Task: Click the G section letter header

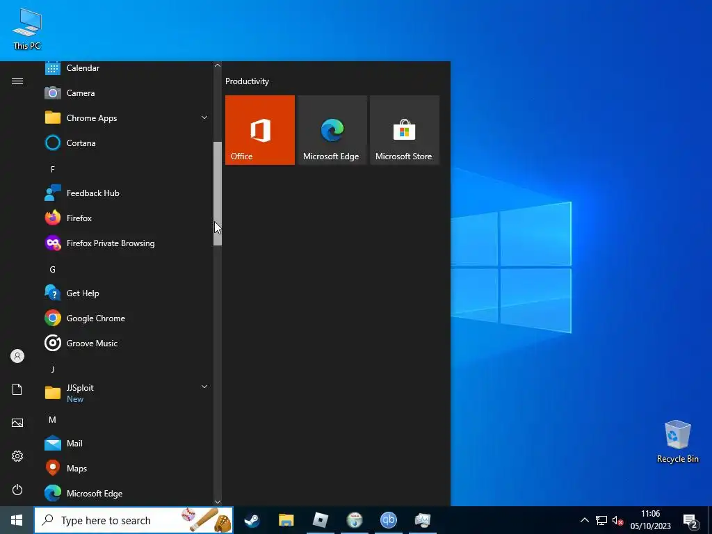Action: pyautogui.click(x=53, y=270)
